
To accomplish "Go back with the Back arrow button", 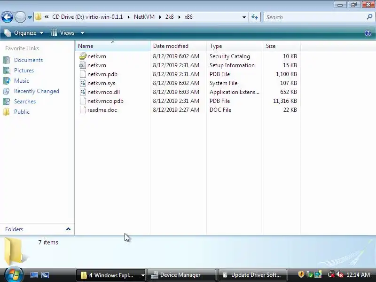I will 7,17.
